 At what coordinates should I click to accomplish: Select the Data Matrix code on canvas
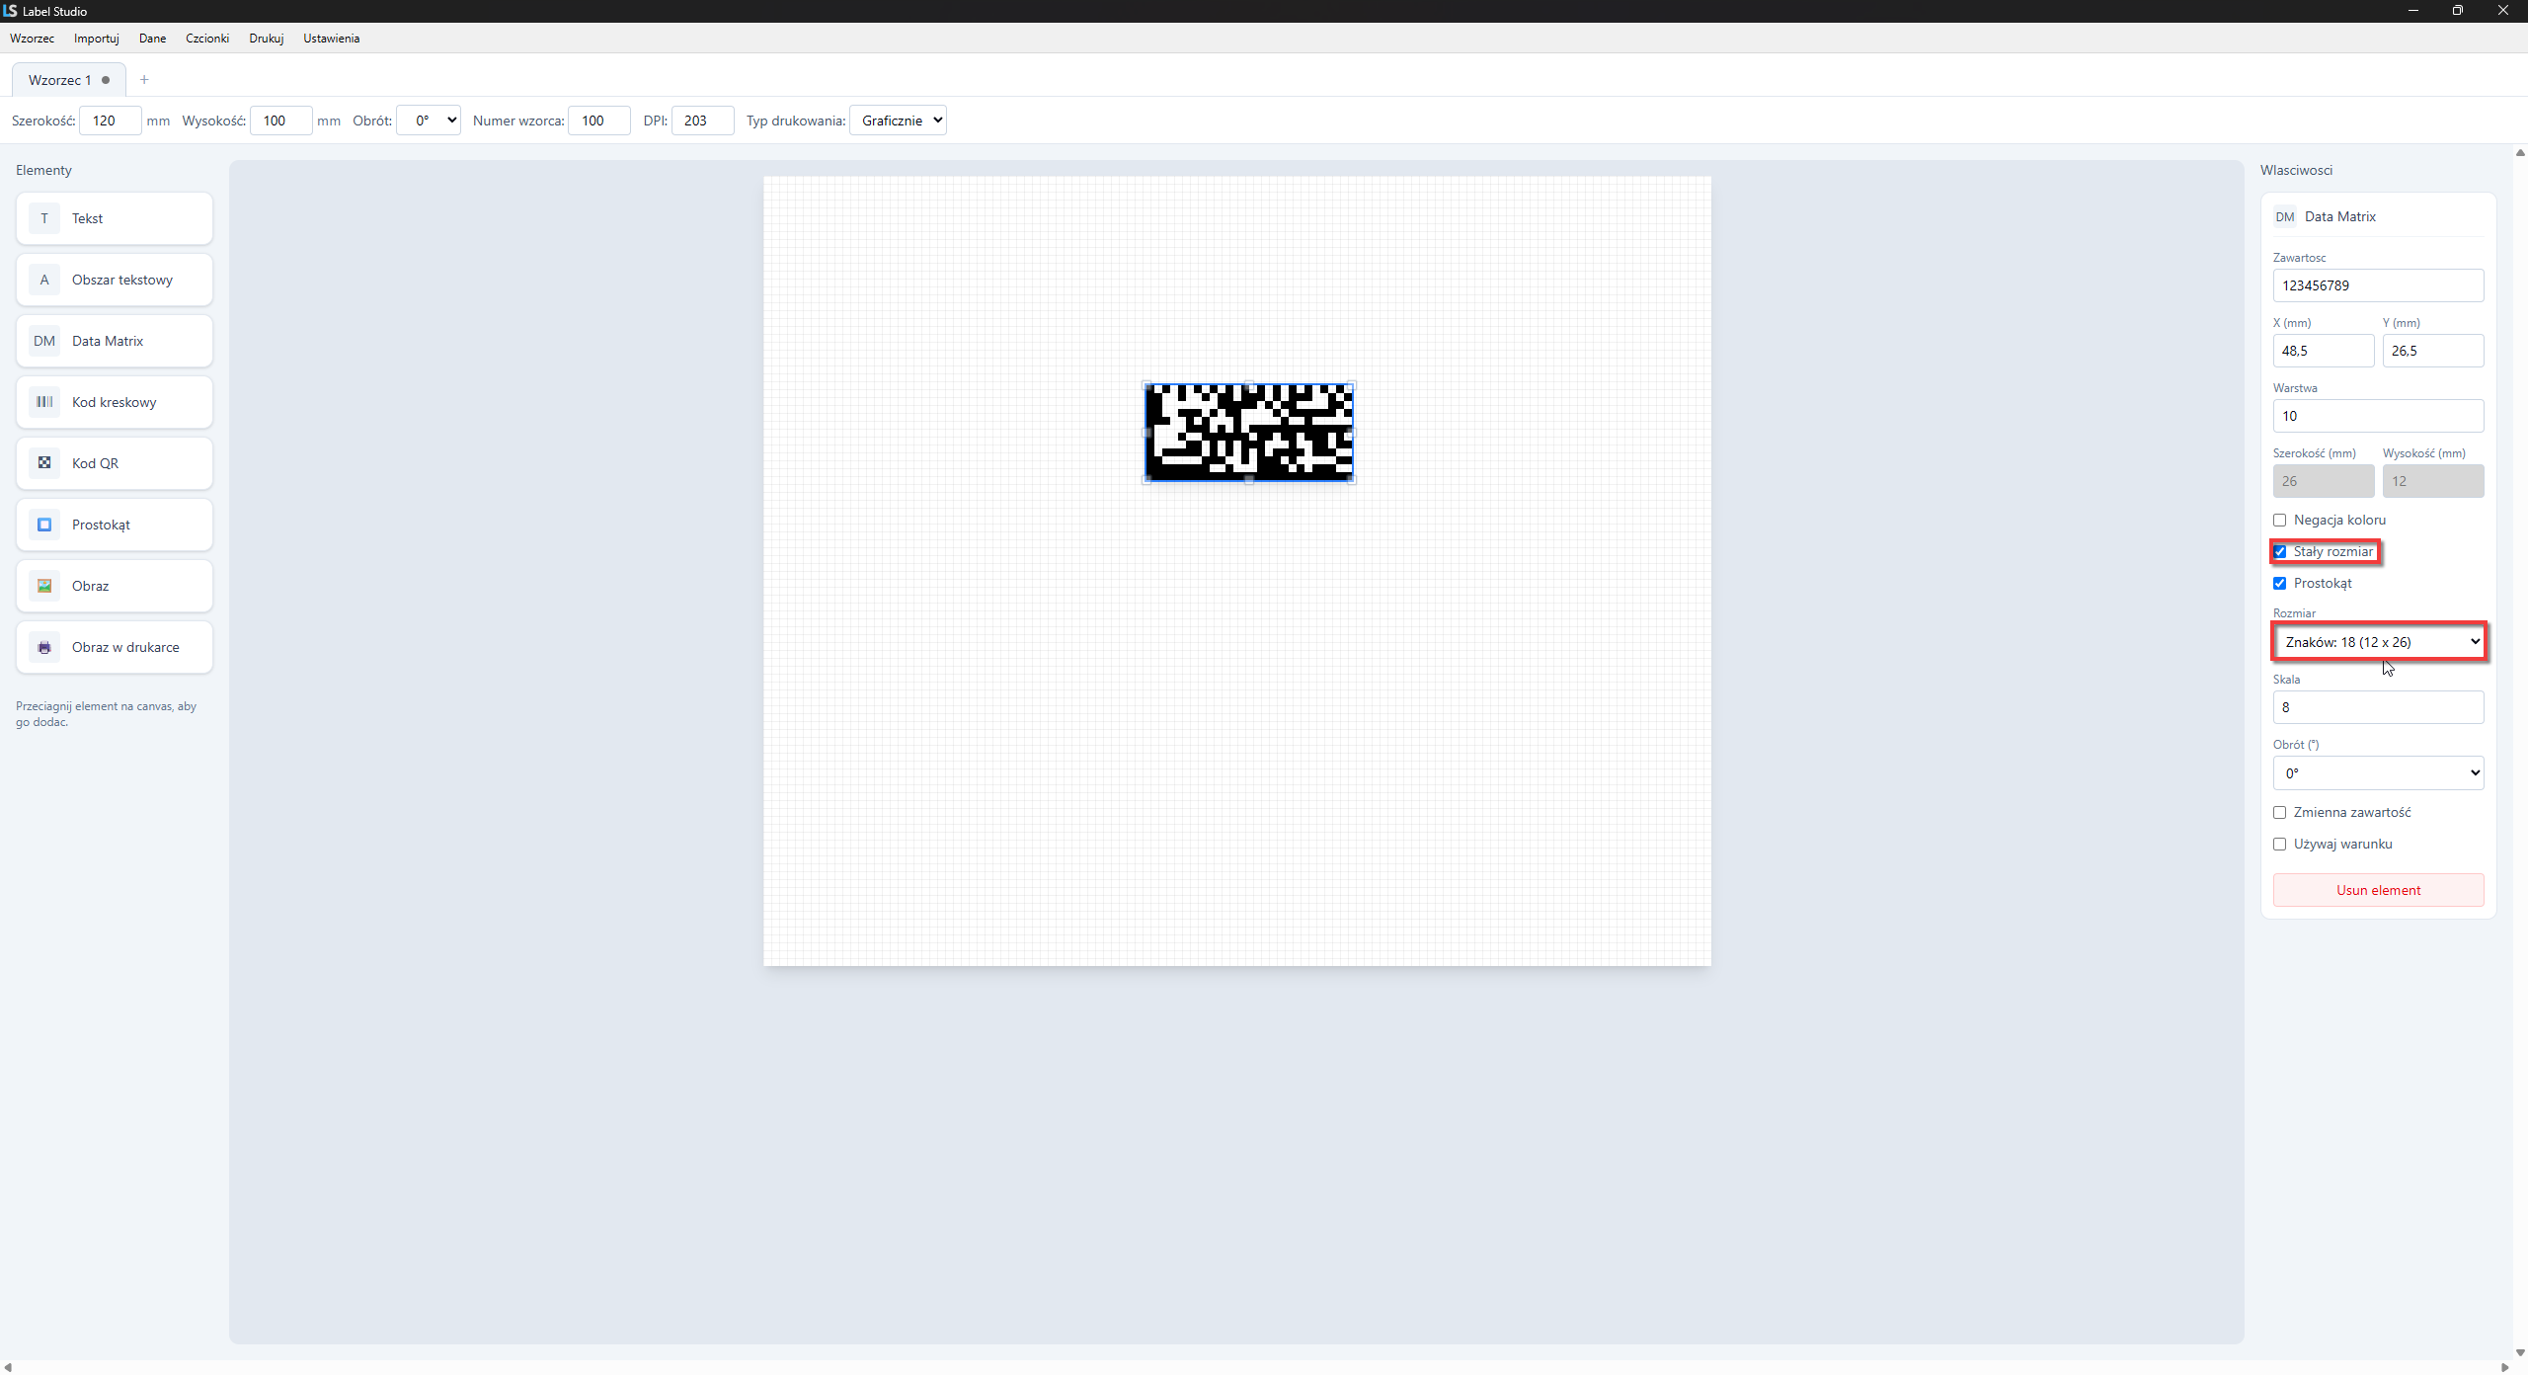click(x=1248, y=432)
